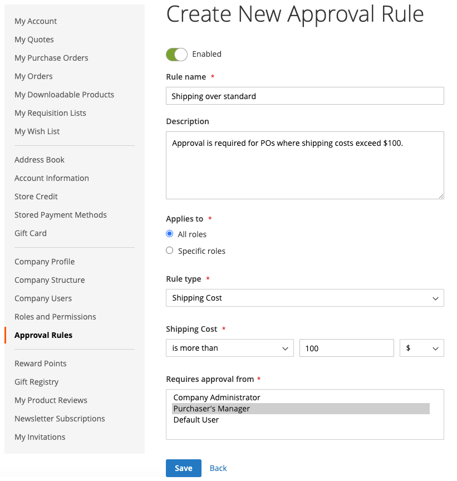Expand the 'is more than' condition dropdown
This screenshot has height=481, width=457.
click(229, 348)
